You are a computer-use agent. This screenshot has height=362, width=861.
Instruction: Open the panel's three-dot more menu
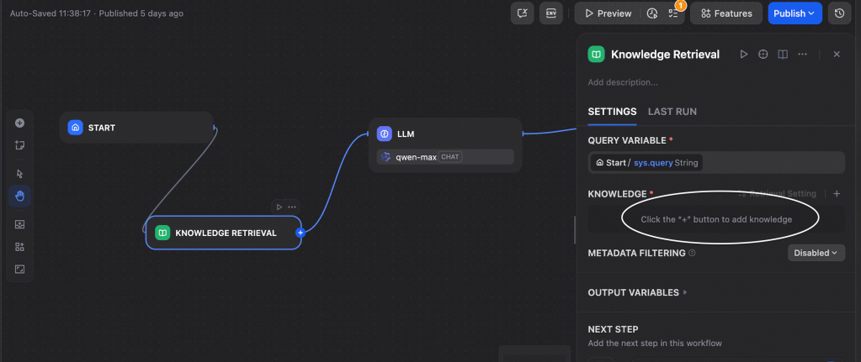[x=803, y=54]
